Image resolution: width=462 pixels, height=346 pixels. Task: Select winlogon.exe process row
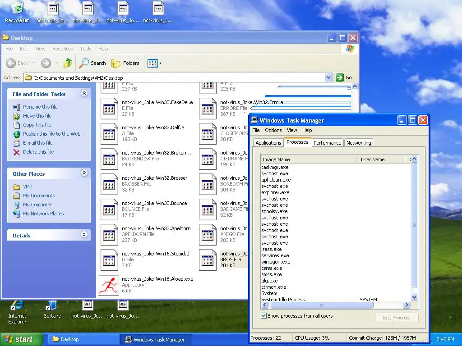tap(336, 262)
